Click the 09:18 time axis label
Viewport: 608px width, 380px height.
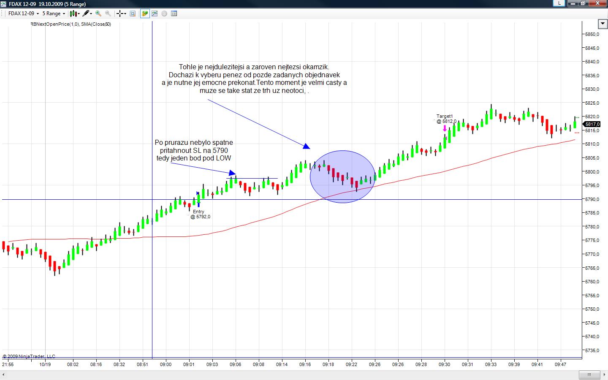pos(328,364)
